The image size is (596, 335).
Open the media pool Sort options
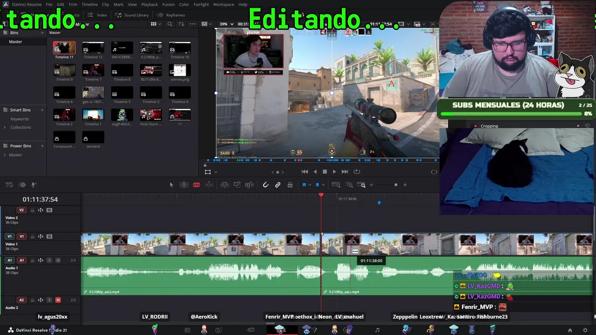coord(181,24)
